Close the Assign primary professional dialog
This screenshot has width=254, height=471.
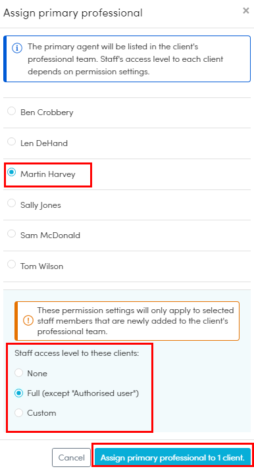[x=246, y=11]
